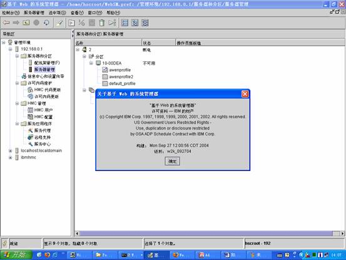
Task: Click the HMC 代码更新 icon in tree
Action: pyautogui.click(x=30, y=90)
